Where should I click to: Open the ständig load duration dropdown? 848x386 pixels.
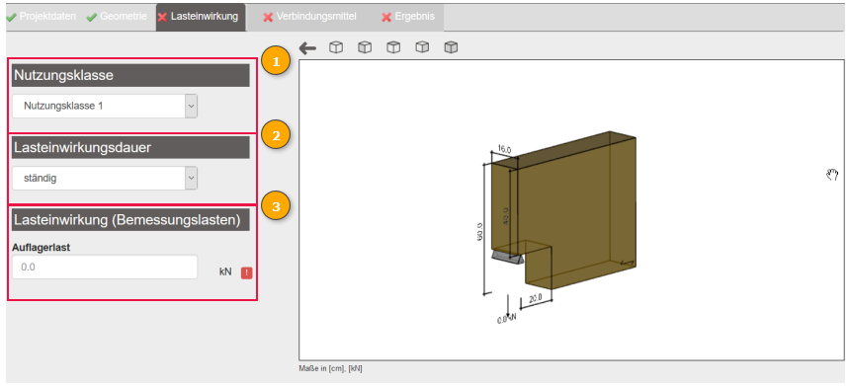[x=105, y=178]
